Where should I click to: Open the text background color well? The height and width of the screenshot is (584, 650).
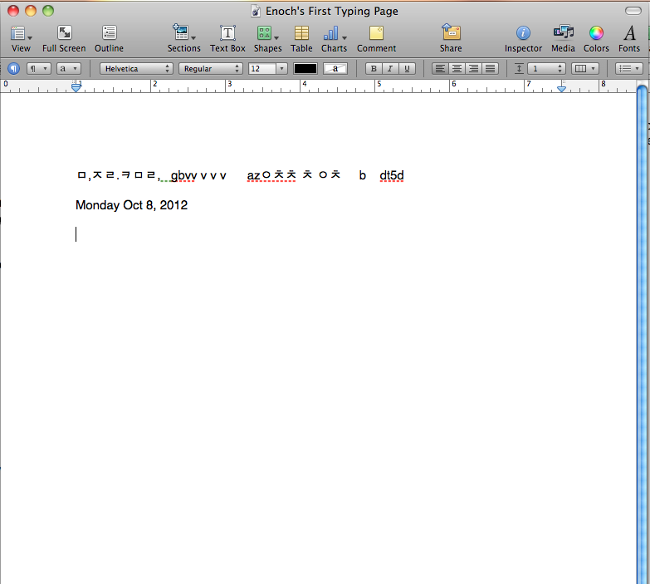335,68
